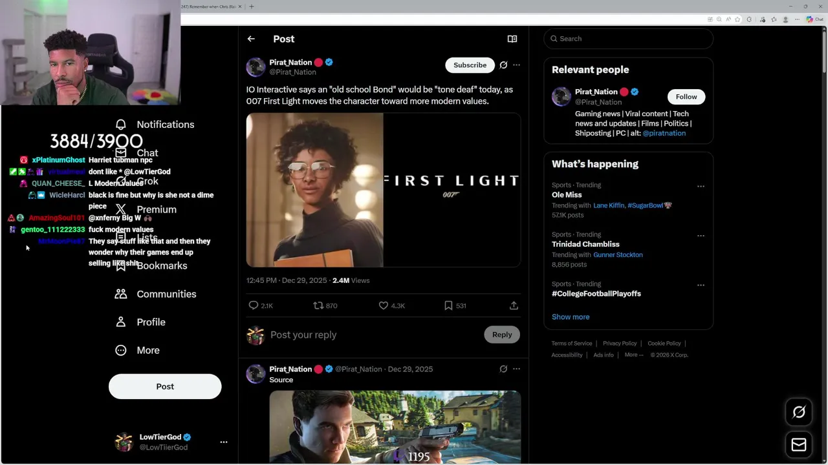828x465 pixels.
Task: Open the First Light post image
Action: (384, 190)
